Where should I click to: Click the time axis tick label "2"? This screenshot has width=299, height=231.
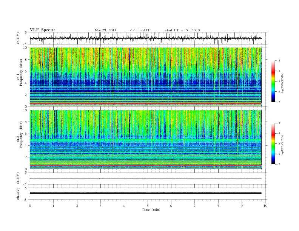(x=77, y=206)
